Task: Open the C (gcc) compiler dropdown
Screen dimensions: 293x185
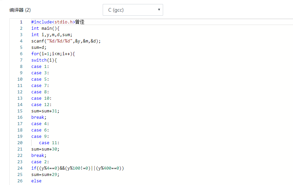Action: click(x=133, y=10)
